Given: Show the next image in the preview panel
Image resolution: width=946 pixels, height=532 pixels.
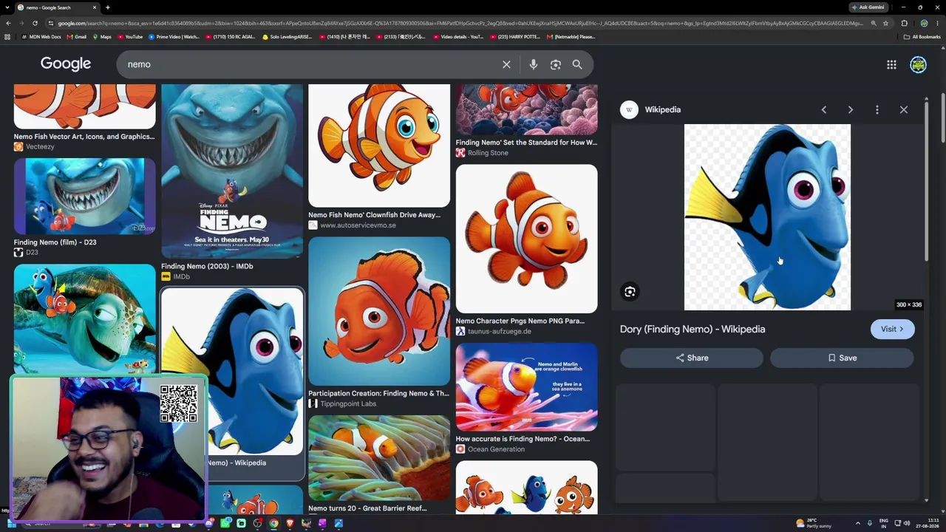Looking at the screenshot, I should pyautogui.click(x=851, y=109).
